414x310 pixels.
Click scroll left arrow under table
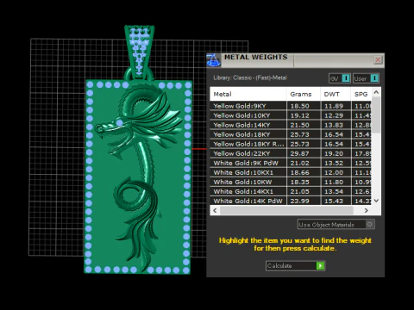click(215, 210)
